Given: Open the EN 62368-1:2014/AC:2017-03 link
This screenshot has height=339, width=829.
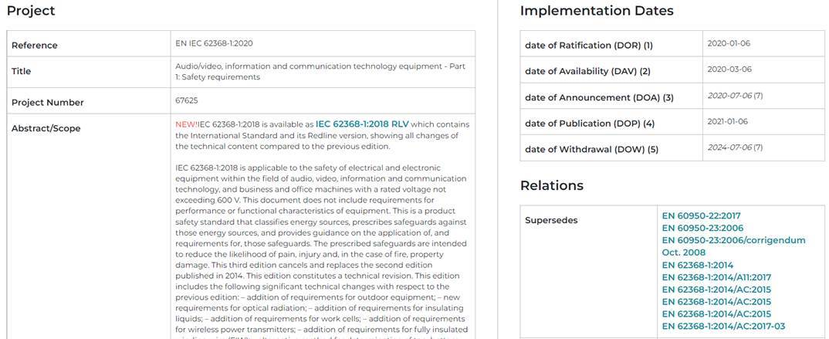Looking at the screenshot, I should (723, 327).
